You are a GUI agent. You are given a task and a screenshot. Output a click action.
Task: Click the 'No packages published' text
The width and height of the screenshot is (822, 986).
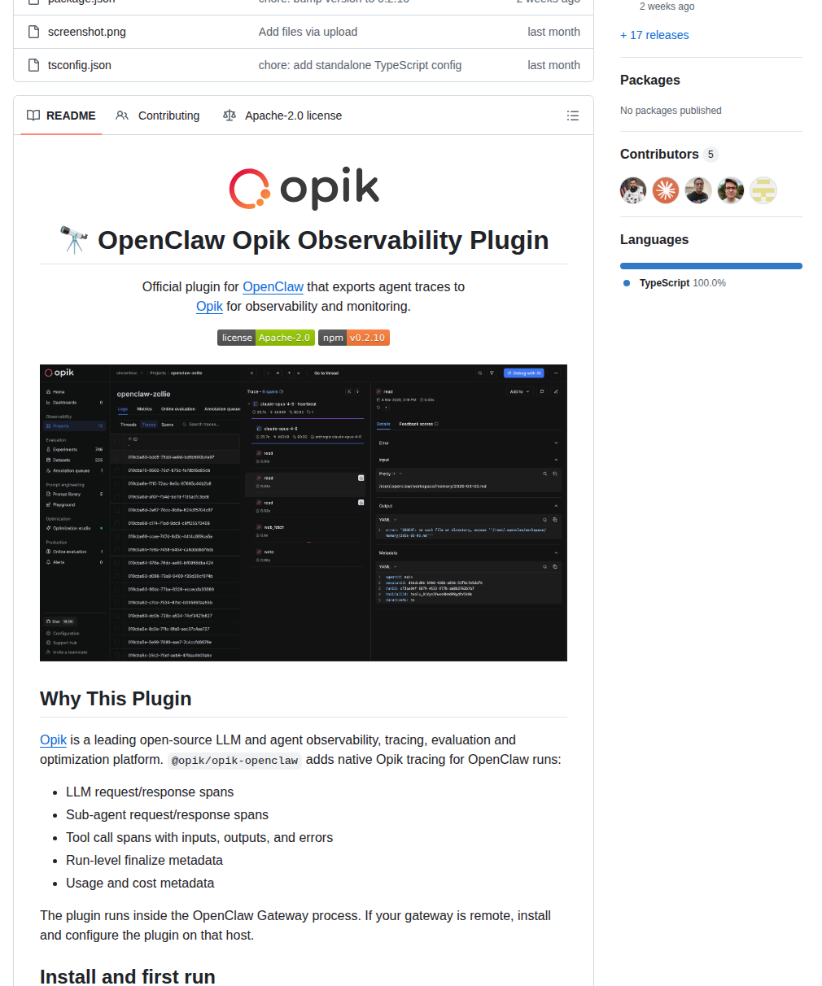(671, 111)
